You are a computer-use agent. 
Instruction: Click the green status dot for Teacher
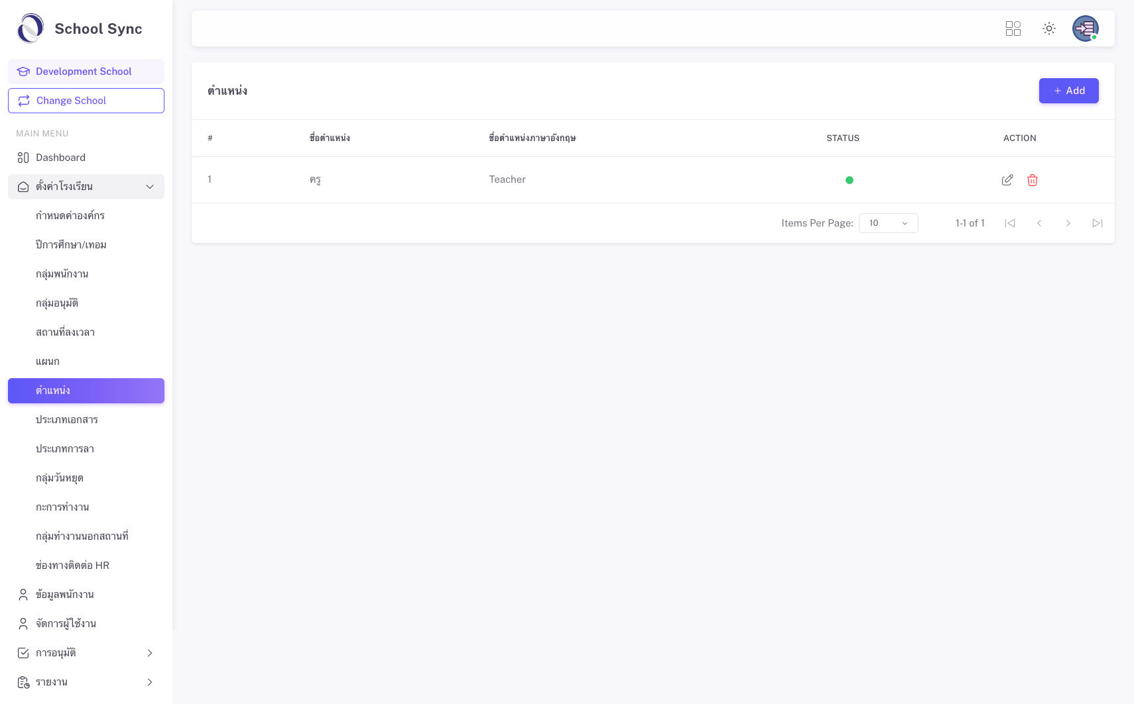[850, 180]
